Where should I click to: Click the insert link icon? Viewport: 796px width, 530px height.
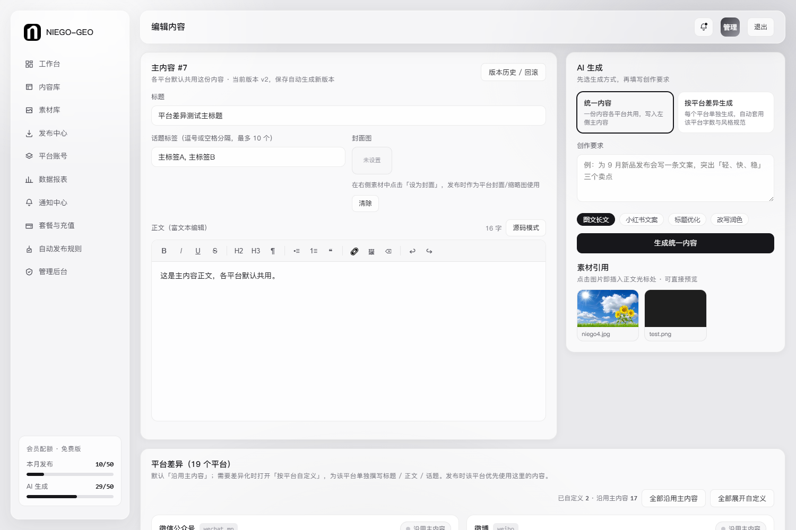(354, 251)
